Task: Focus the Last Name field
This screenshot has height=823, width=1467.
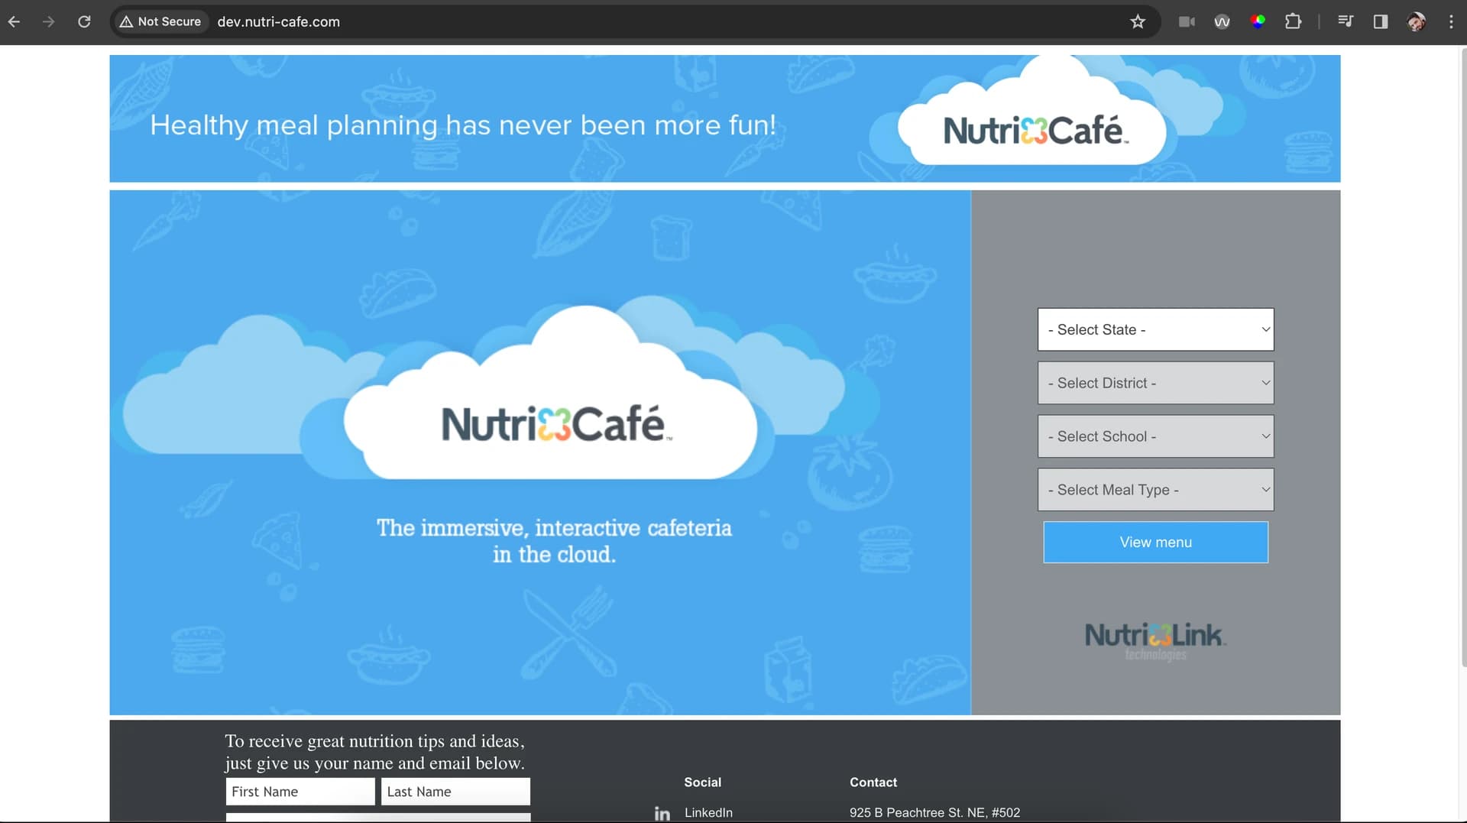Action: tap(455, 792)
